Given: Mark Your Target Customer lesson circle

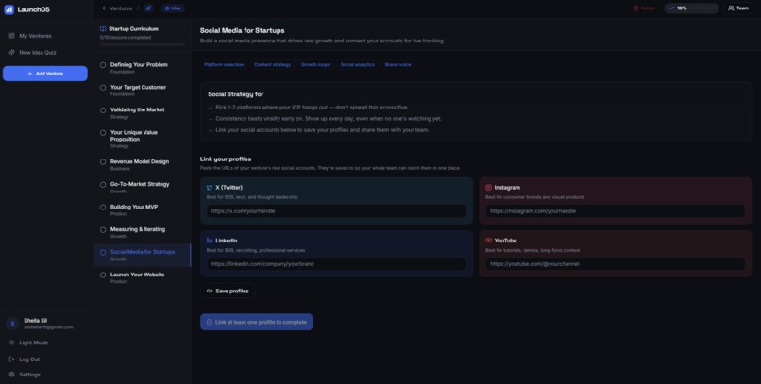Looking at the screenshot, I should tap(103, 88).
